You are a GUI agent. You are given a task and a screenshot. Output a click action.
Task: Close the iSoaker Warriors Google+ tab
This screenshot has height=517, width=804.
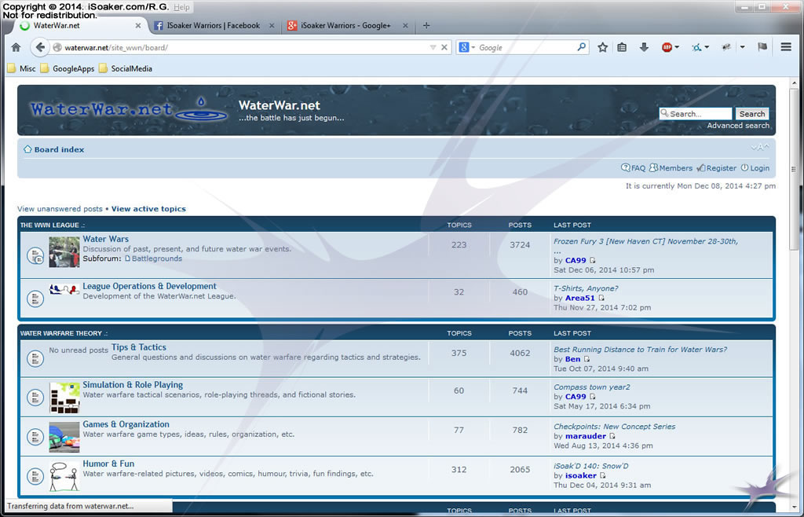click(405, 26)
